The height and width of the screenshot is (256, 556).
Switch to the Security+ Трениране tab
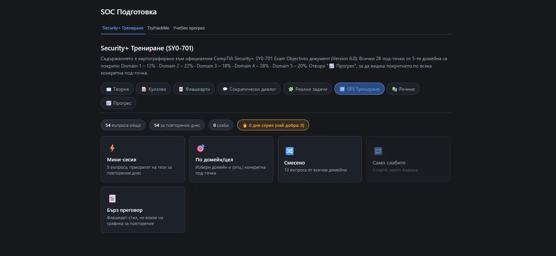coord(123,28)
